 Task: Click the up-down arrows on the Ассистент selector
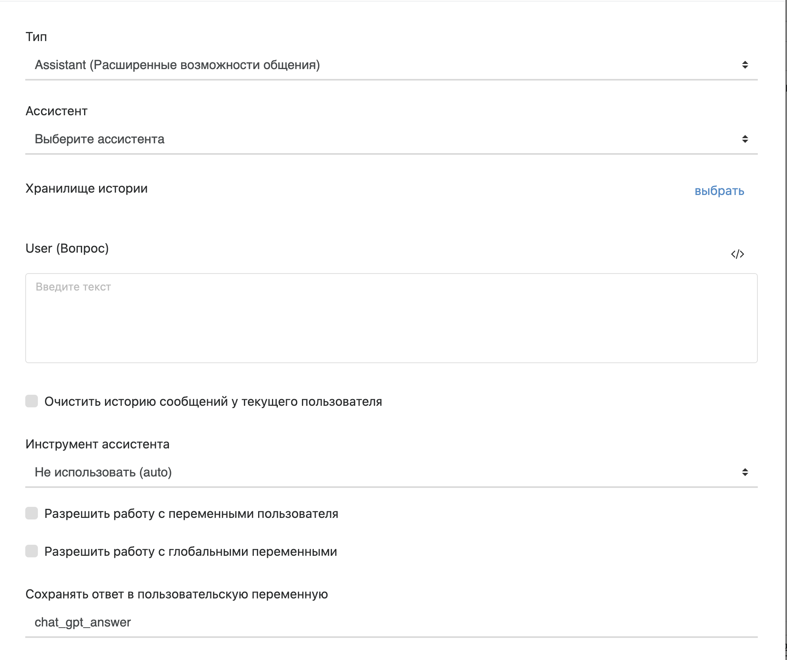click(745, 139)
